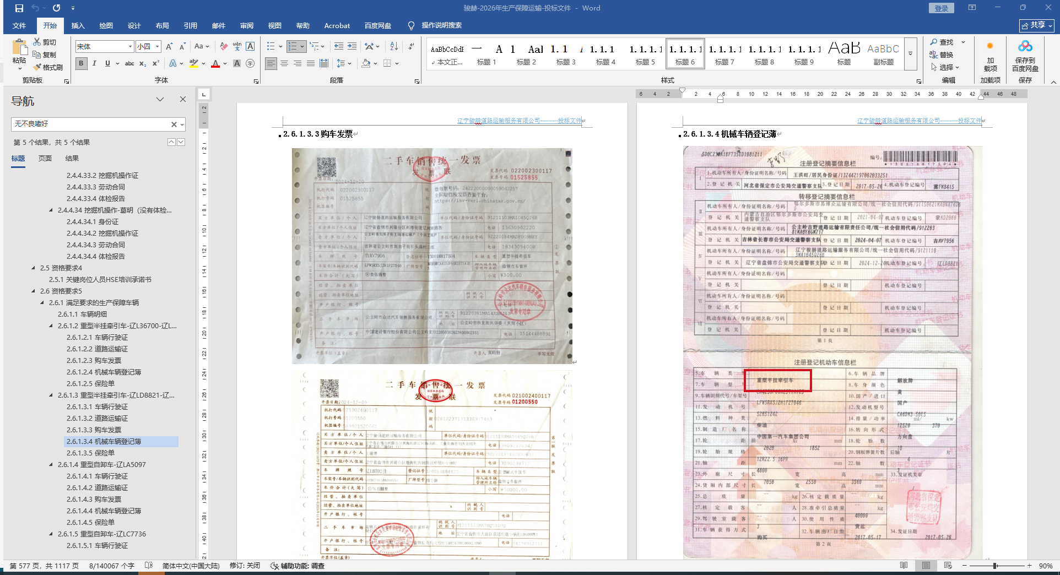
Task: Click the 复制 copy button
Action: 45,55
